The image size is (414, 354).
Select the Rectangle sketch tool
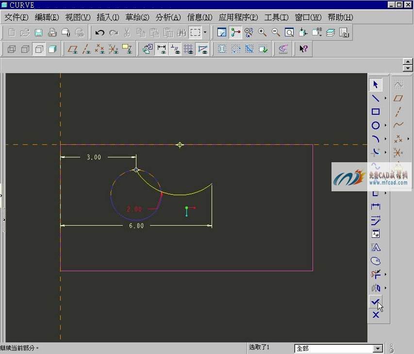(x=375, y=112)
